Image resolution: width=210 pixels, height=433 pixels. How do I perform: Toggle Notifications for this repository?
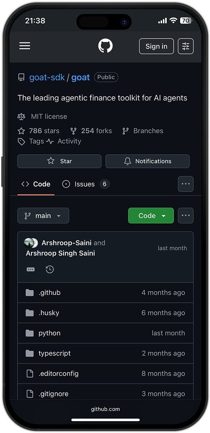tap(148, 161)
